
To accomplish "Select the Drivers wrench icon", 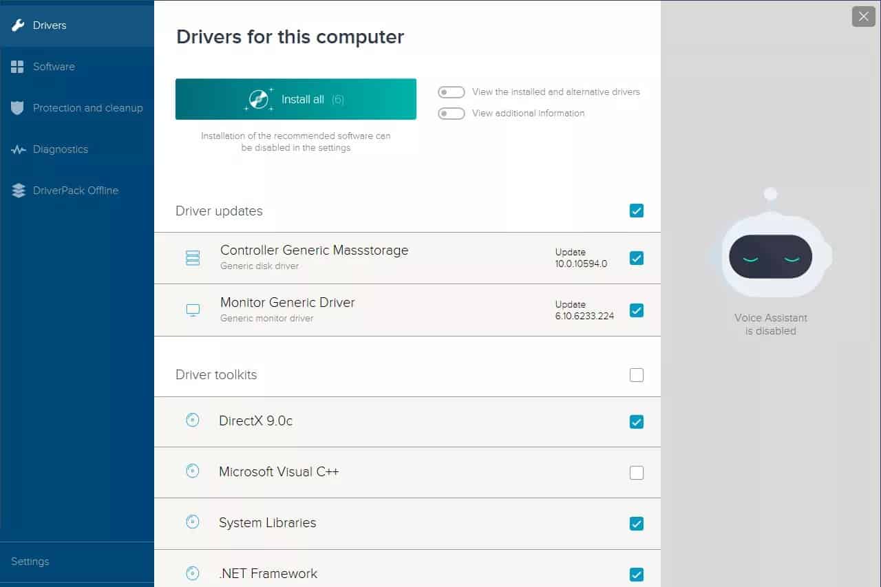I will [18, 25].
